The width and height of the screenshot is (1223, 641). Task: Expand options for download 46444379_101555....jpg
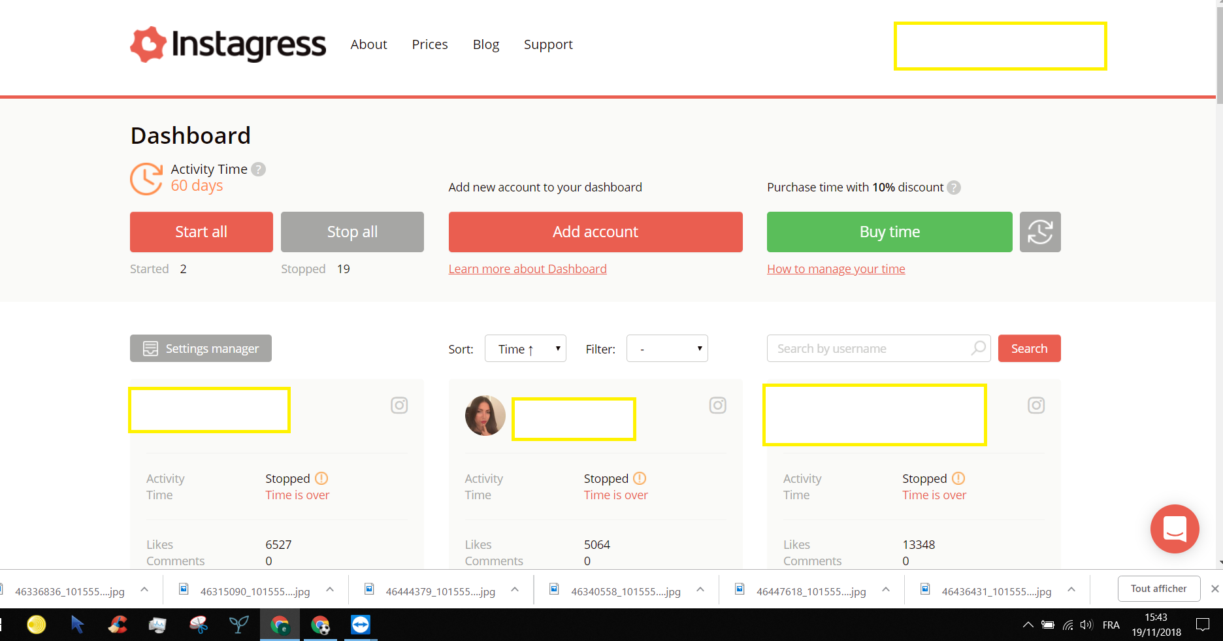coord(515,590)
